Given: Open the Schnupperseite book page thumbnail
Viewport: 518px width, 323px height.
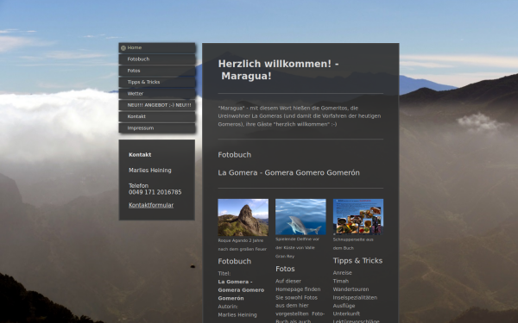Looking at the screenshot, I should coord(358,217).
